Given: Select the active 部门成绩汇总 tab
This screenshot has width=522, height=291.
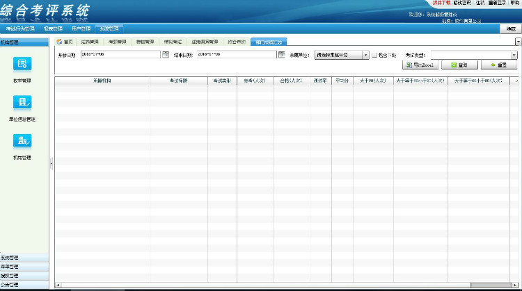Looking at the screenshot, I should tap(269, 42).
